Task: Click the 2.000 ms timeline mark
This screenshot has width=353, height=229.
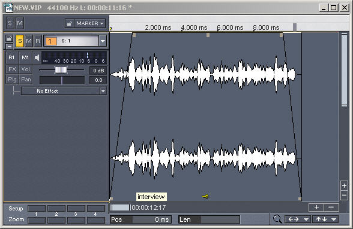Action: tap(158, 28)
